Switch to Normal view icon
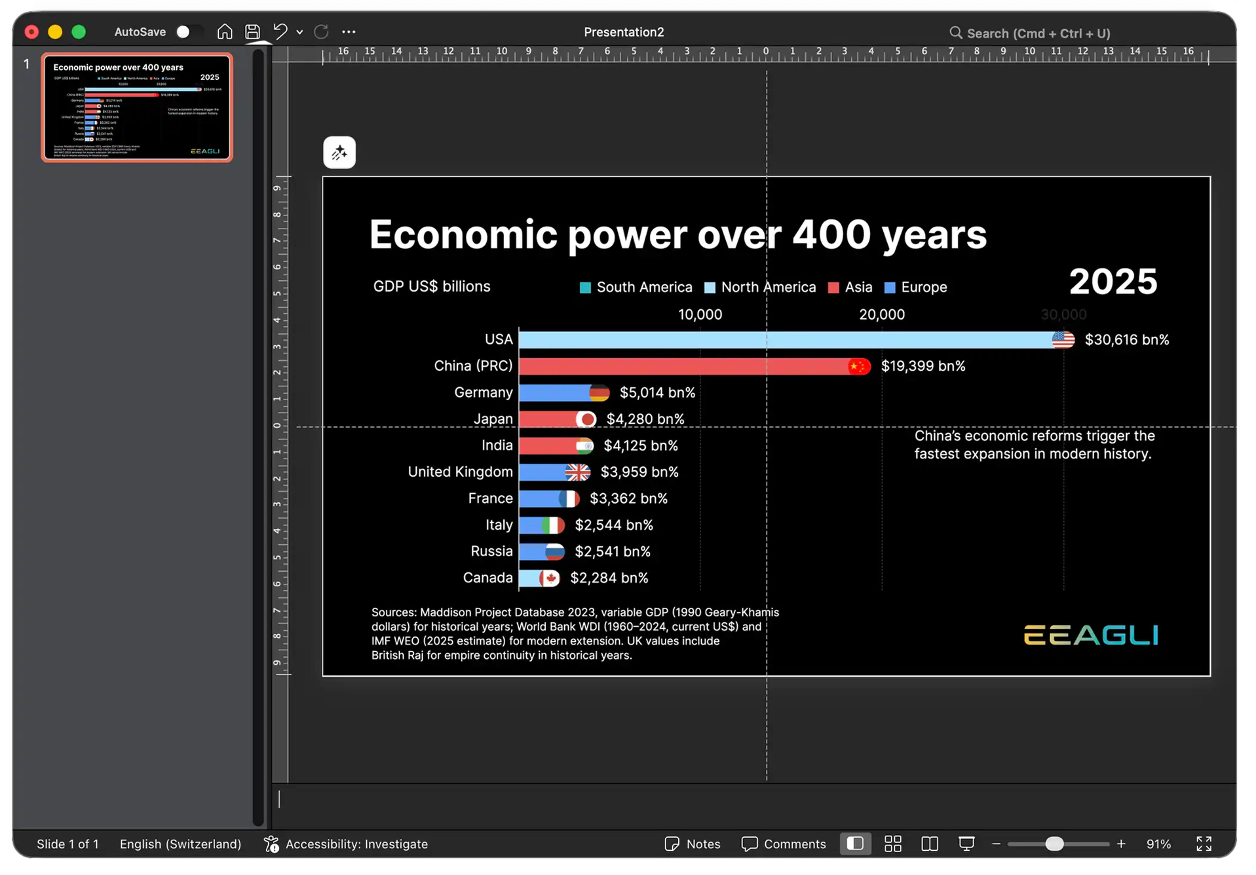Image resolution: width=1256 pixels, height=875 pixels. 855,844
